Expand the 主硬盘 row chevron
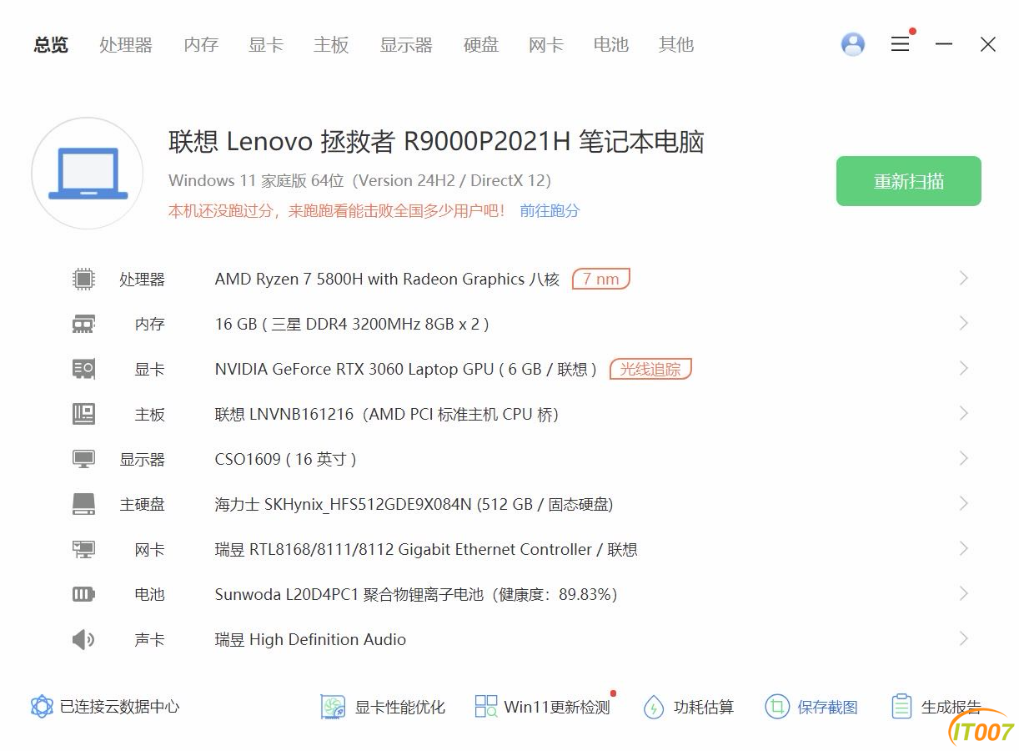The height and width of the screenshot is (751, 1019). point(963,503)
